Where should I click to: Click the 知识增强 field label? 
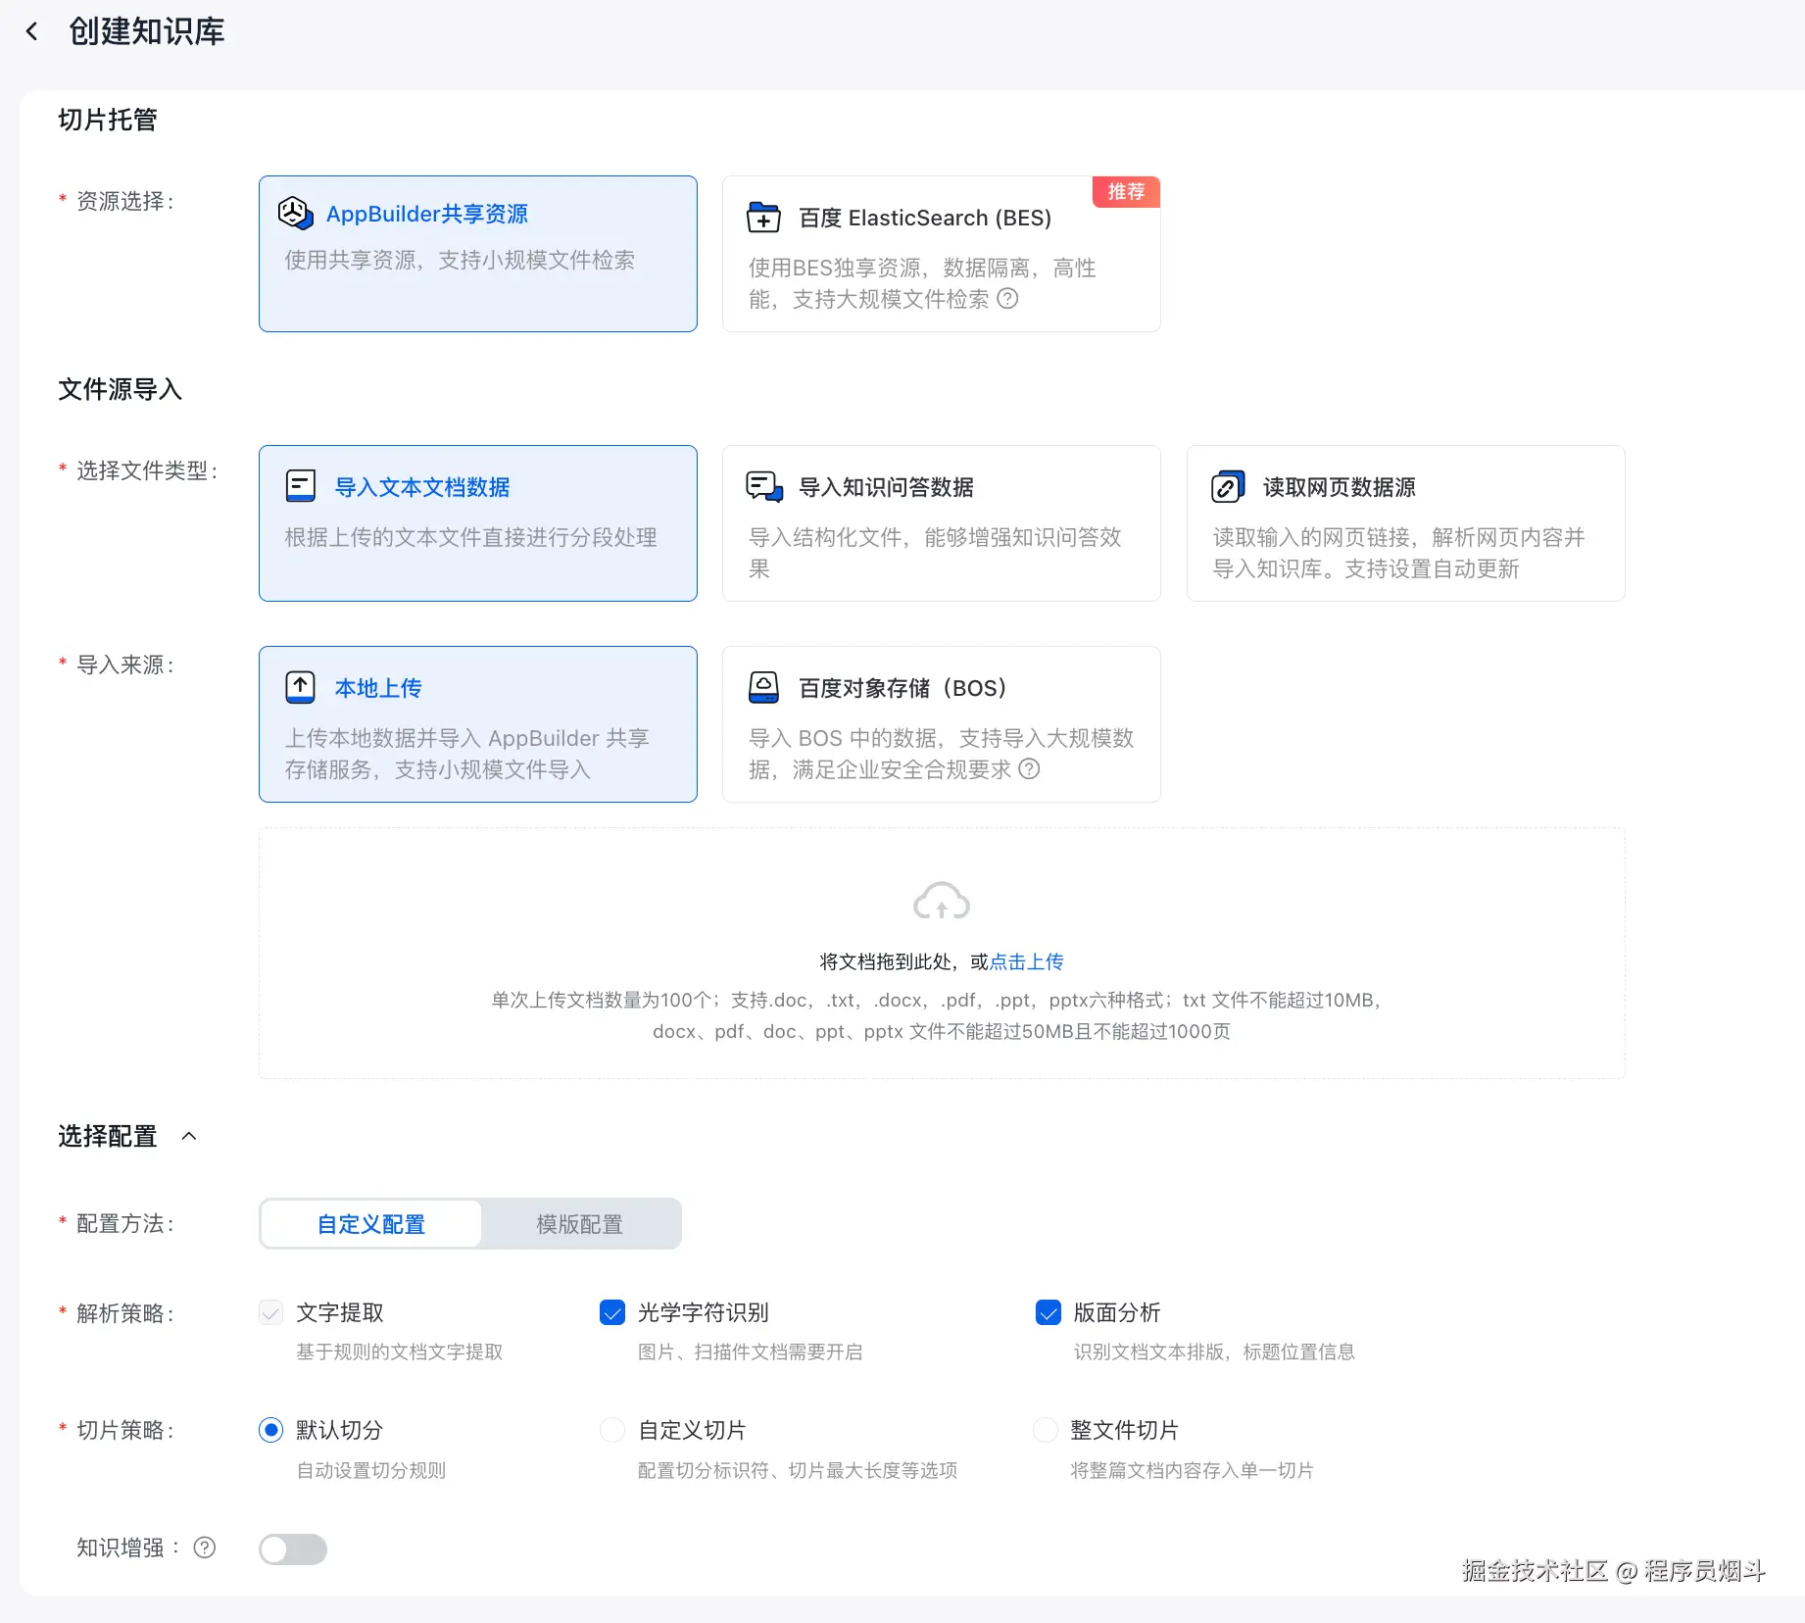[x=128, y=1548]
